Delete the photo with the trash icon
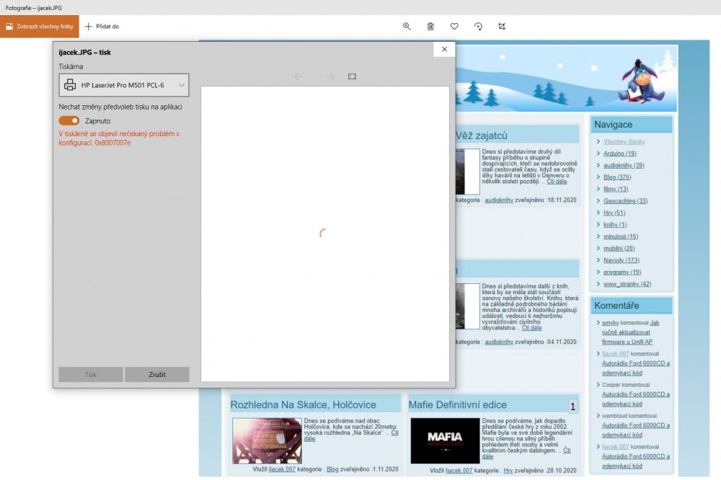 click(430, 27)
